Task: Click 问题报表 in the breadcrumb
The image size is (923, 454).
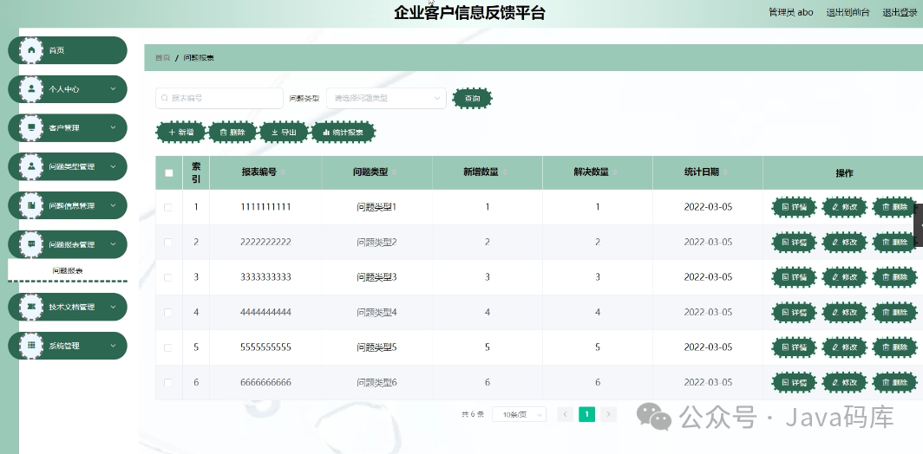Action: pos(199,58)
